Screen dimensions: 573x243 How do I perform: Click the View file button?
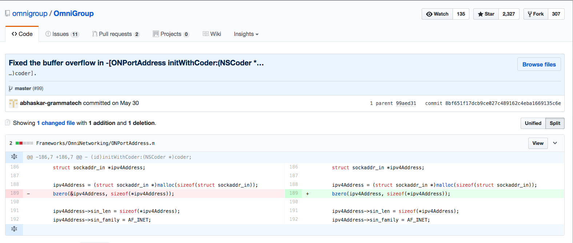538,143
